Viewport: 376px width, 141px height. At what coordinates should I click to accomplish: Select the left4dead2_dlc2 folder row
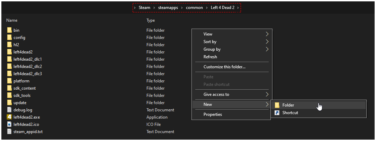[28, 67]
